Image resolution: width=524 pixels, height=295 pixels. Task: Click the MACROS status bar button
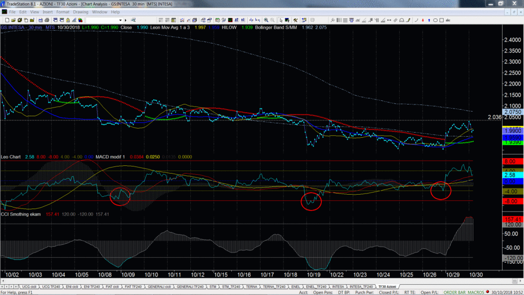pyautogui.click(x=476, y=292)
